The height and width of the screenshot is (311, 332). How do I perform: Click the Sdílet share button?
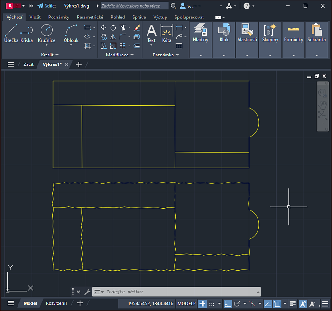[x=47, y=6]
